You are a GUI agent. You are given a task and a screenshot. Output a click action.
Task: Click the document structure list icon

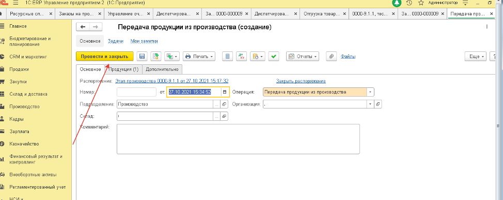(228, 56)
